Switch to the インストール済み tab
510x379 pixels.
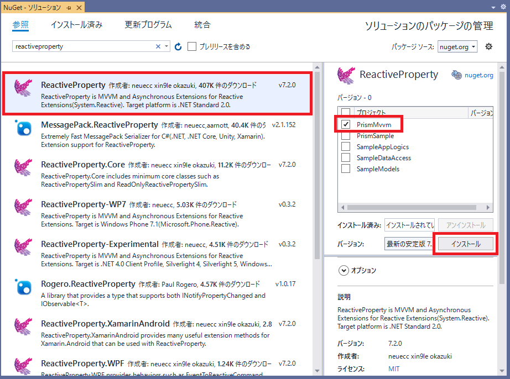click(x=76, y=25)
